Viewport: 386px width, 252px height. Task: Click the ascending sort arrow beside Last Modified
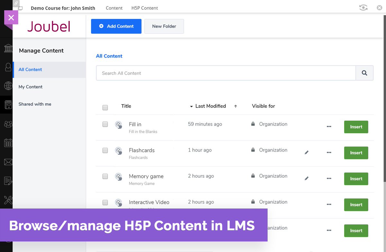235,106
